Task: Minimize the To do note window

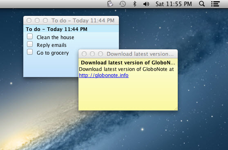Action: click(x=37, y=20)
